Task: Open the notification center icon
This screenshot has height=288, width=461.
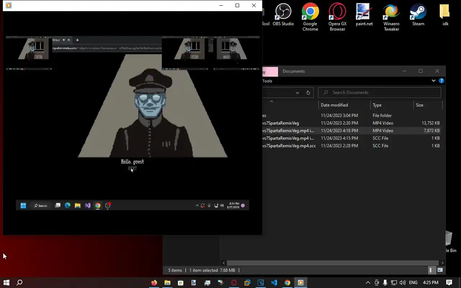Action: (x=449, y=283)
